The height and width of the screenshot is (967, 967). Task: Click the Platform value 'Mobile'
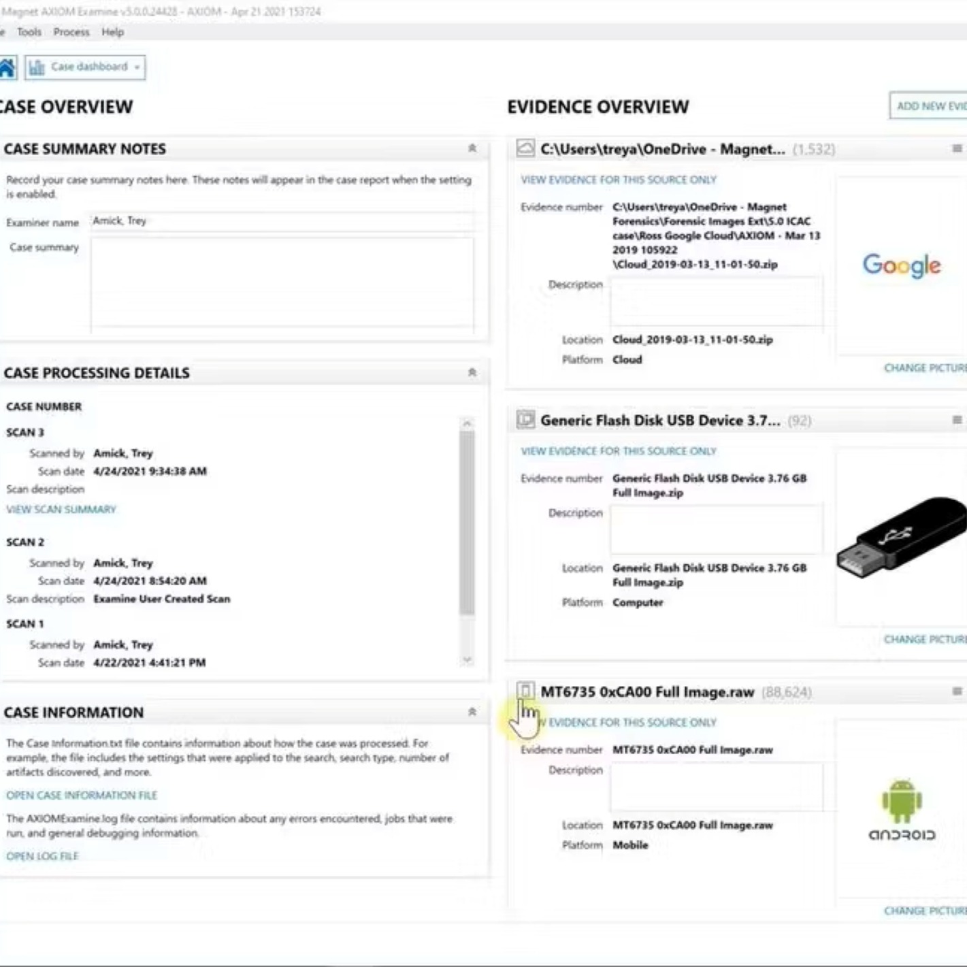coord(630,845)
